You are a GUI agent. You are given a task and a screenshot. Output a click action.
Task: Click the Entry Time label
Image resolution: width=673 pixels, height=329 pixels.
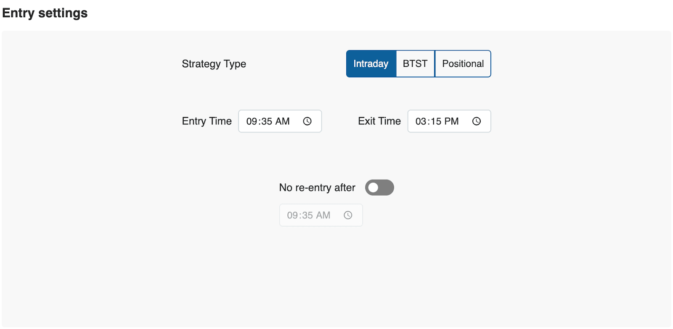207,121
